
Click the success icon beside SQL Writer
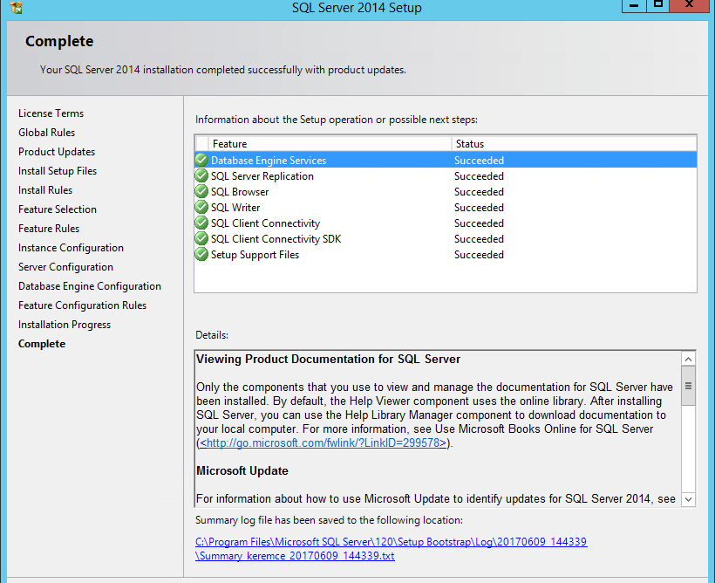(x=201, y=207)
